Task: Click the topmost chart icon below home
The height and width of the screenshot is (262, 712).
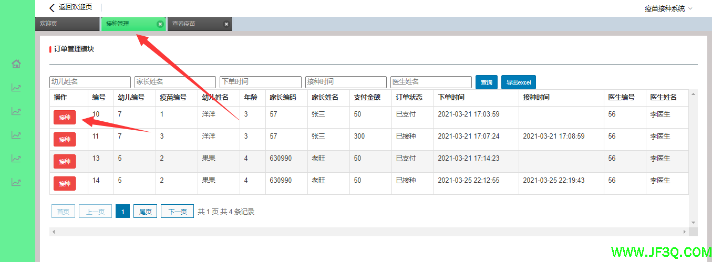Action: pyautogui.click(x=16, y=88)
